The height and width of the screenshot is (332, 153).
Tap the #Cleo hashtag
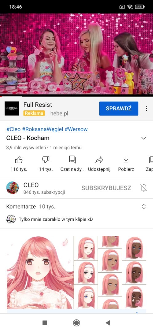pyautogui.click(x=14, y=129)
